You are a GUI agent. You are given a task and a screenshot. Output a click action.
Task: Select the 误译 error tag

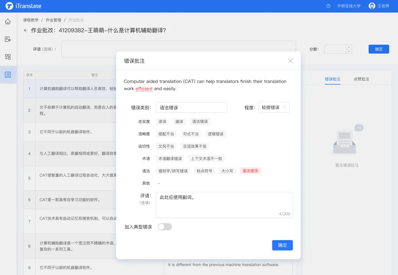coord(162,121)
